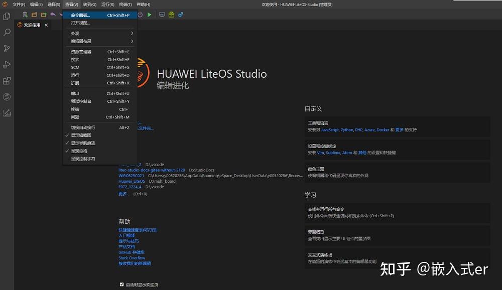
Task: Open the Extensions blocks icon
Action: pyautogui.click(x=7, y=81)
